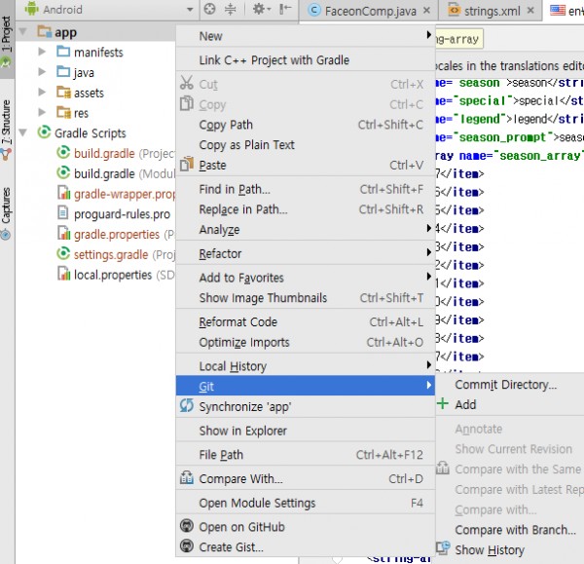Screen dimensions: 584x564
Task: Select Optimize Imports
Action: (x=306, y=342)
